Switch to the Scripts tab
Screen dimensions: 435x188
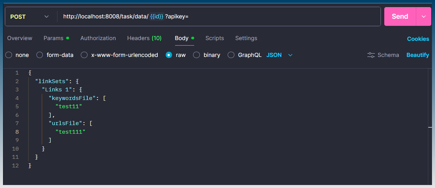click(x=214, y=38)
